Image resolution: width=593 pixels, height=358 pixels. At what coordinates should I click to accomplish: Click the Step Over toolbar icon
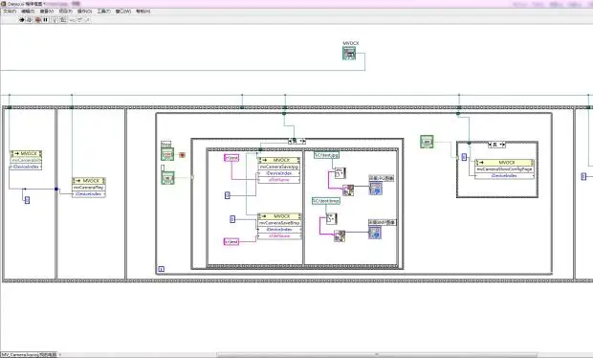pyautogui.click(x=79, y=20)
